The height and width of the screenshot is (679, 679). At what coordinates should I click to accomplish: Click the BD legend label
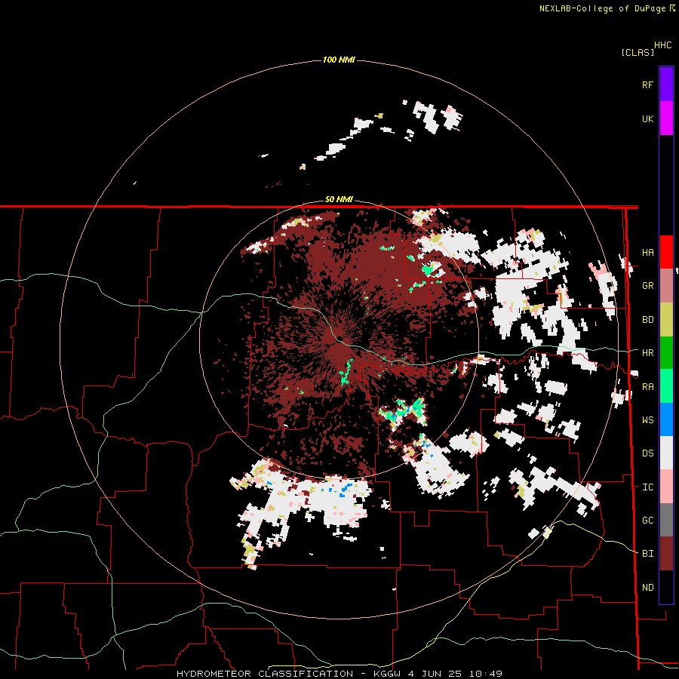click(647, 320)
